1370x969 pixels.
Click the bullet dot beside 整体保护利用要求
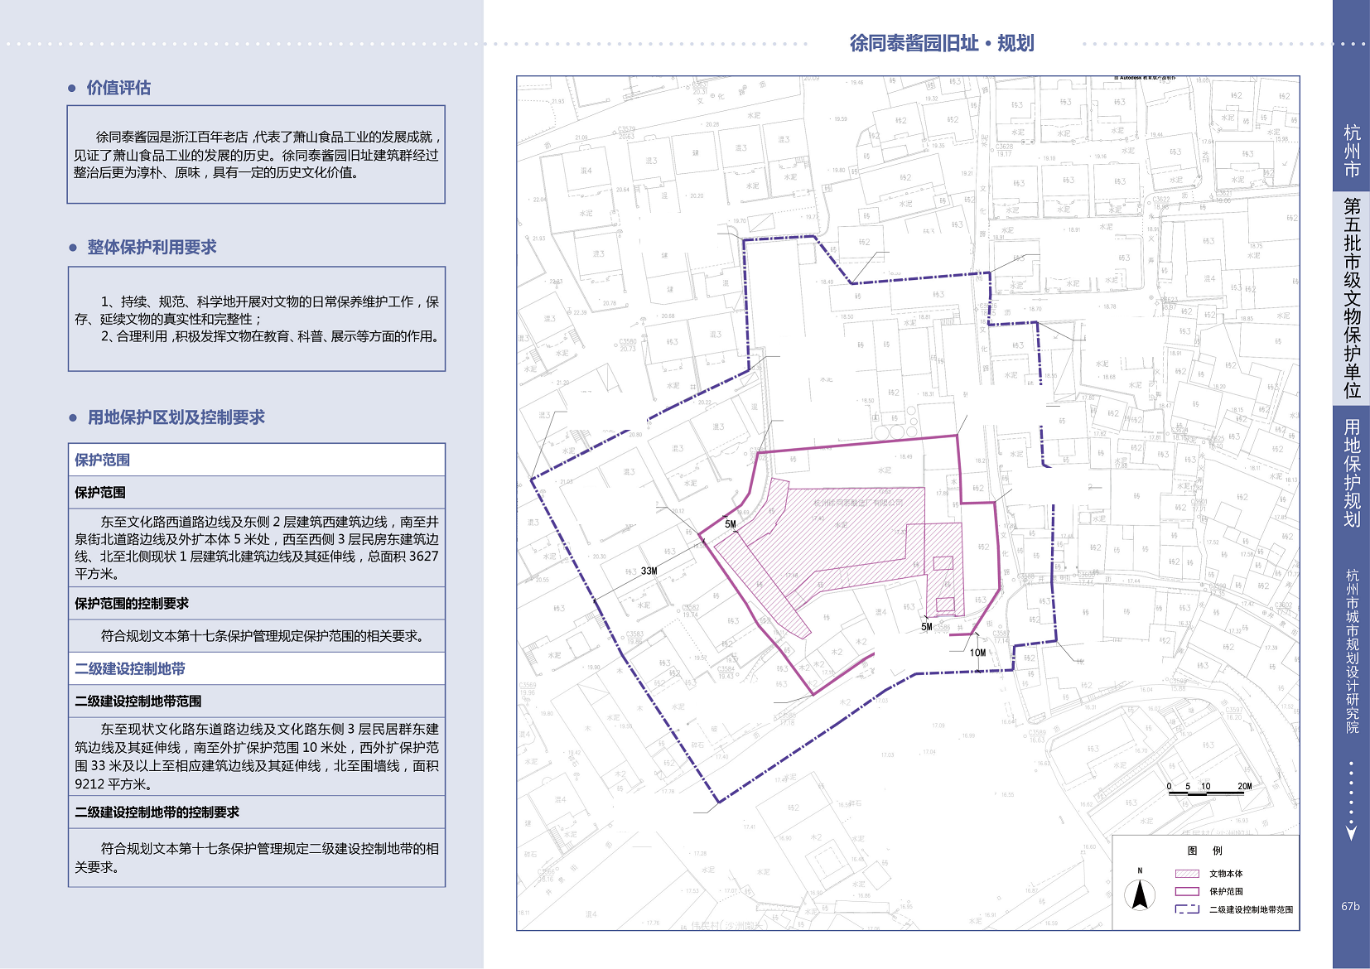[x=73, y=248]
